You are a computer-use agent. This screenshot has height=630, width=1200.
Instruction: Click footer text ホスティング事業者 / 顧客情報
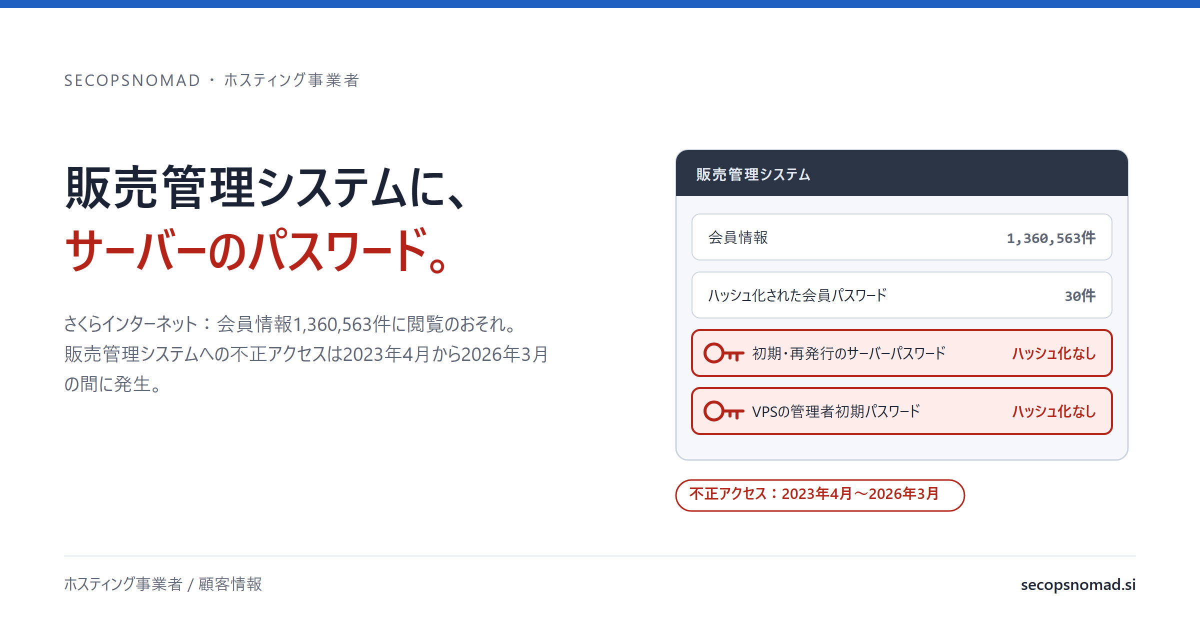click(x=163, y=584)
